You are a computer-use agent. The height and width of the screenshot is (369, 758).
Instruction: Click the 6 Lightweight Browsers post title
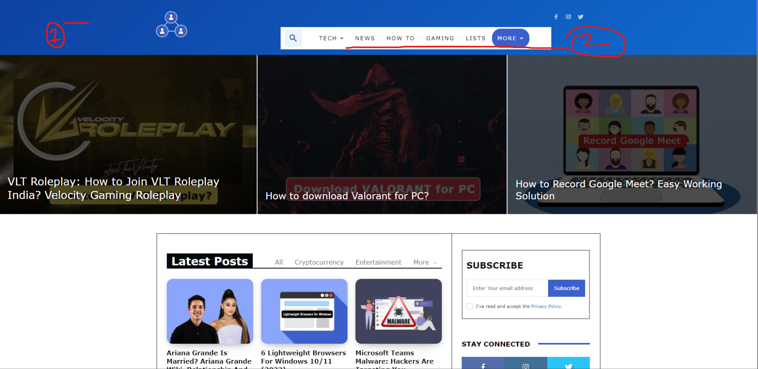click(x=303, y=359)
